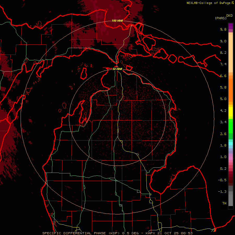
Task: Click the TH label on color scale
Action: tap(224, 203)
